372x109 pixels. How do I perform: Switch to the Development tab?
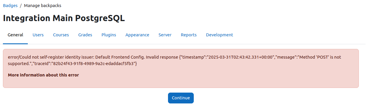point(220,35)
